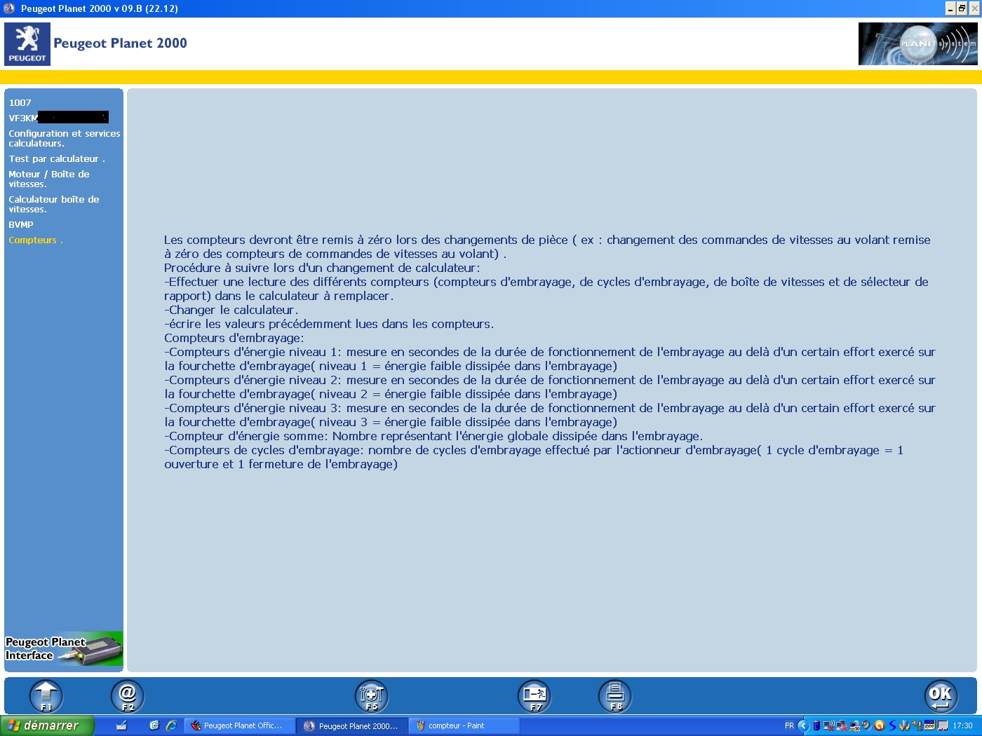The image size is (982, 736).
Task: Switch to compteur - Paint window
Action: pyautogui.click(x=464, y=725)
